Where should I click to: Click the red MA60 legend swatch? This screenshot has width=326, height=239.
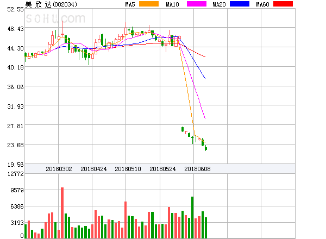(283, 4)
